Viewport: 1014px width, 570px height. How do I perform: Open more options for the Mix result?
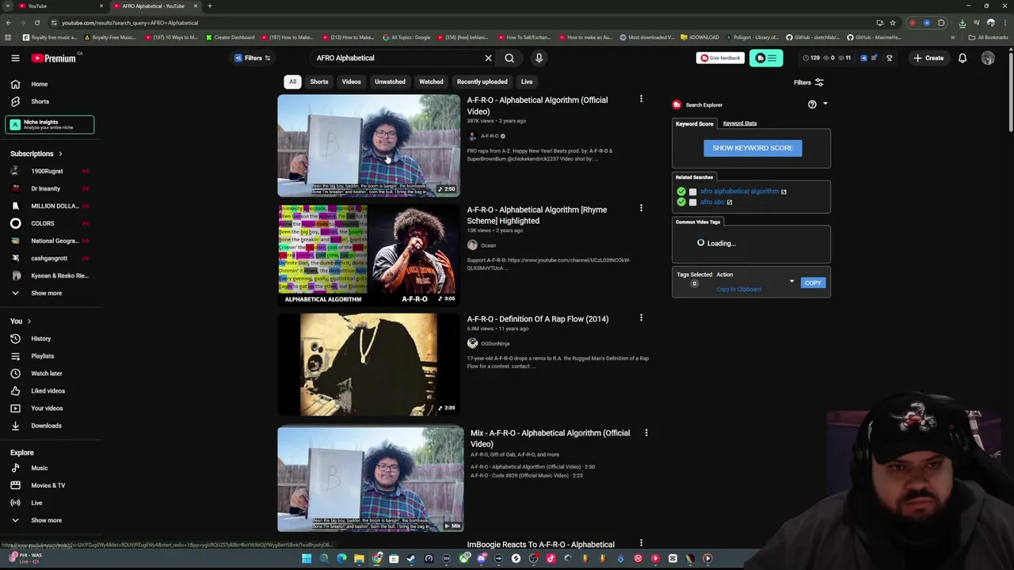click(x=646, y=432)
